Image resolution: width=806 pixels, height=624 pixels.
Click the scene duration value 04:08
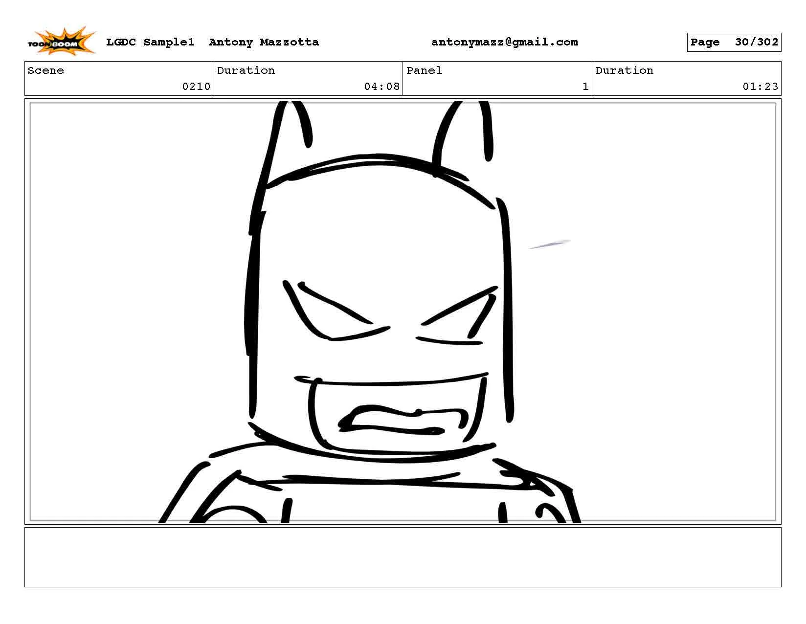[x=382, y=87]
